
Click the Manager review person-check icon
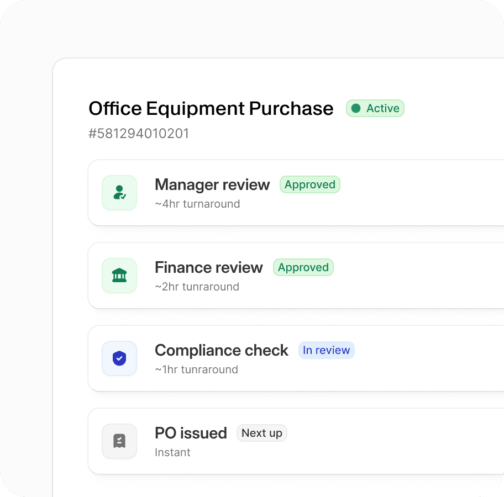119,193
